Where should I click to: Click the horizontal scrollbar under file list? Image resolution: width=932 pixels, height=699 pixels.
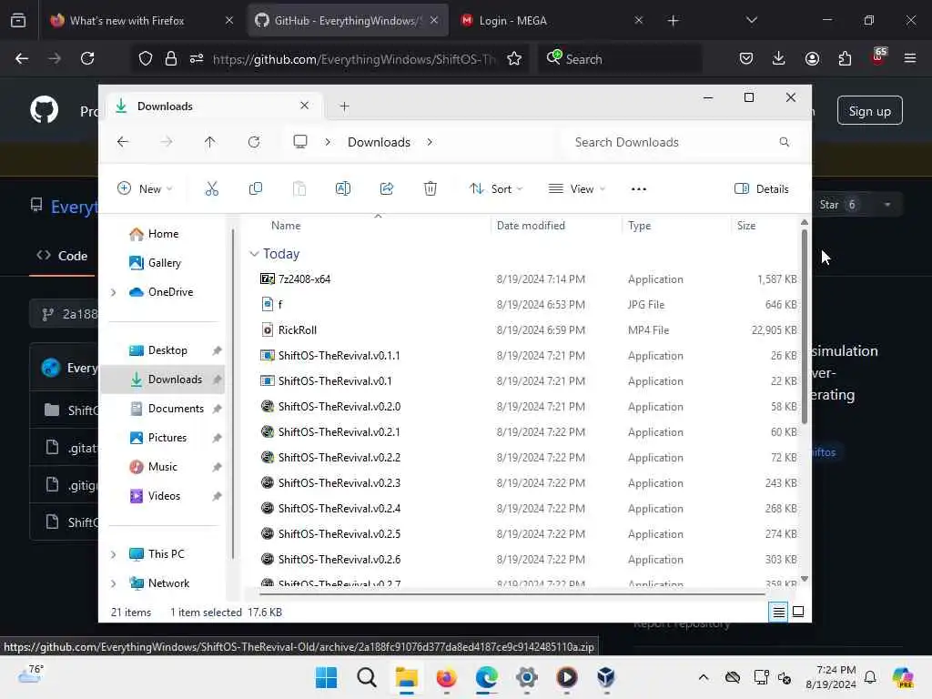point(512,593)
